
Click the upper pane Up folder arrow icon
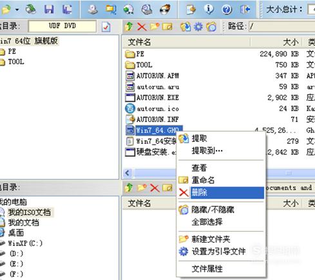pyautogui.click(x=129, y=26)
